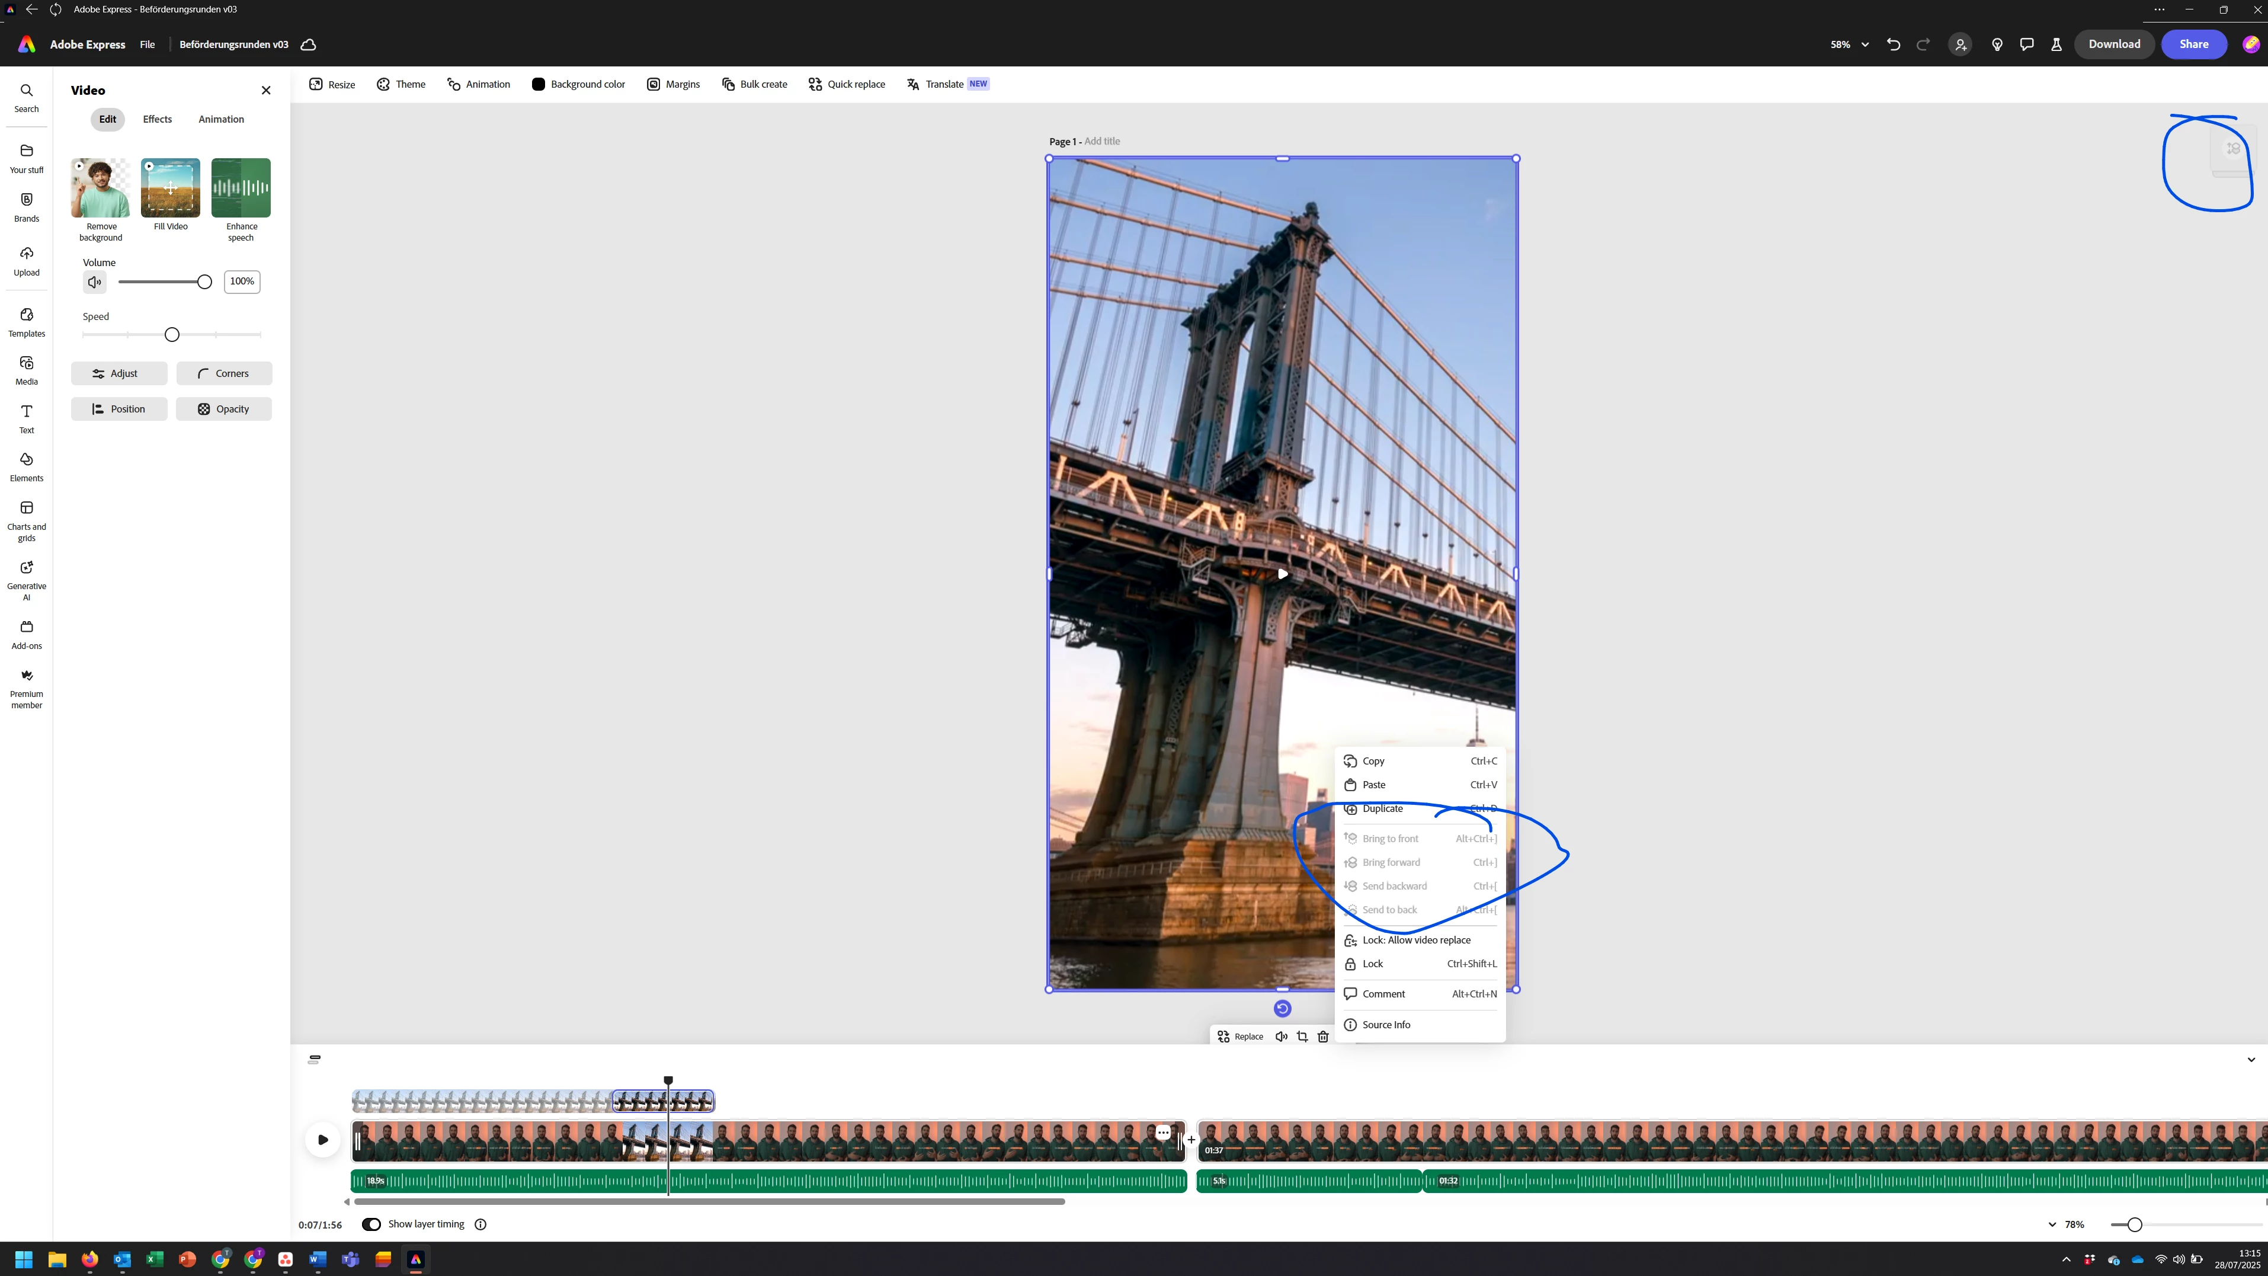Click the crop icon below the video
This screenshot has width=2268, height=1276.
pyautogui.click(x=1302, y=1037)
